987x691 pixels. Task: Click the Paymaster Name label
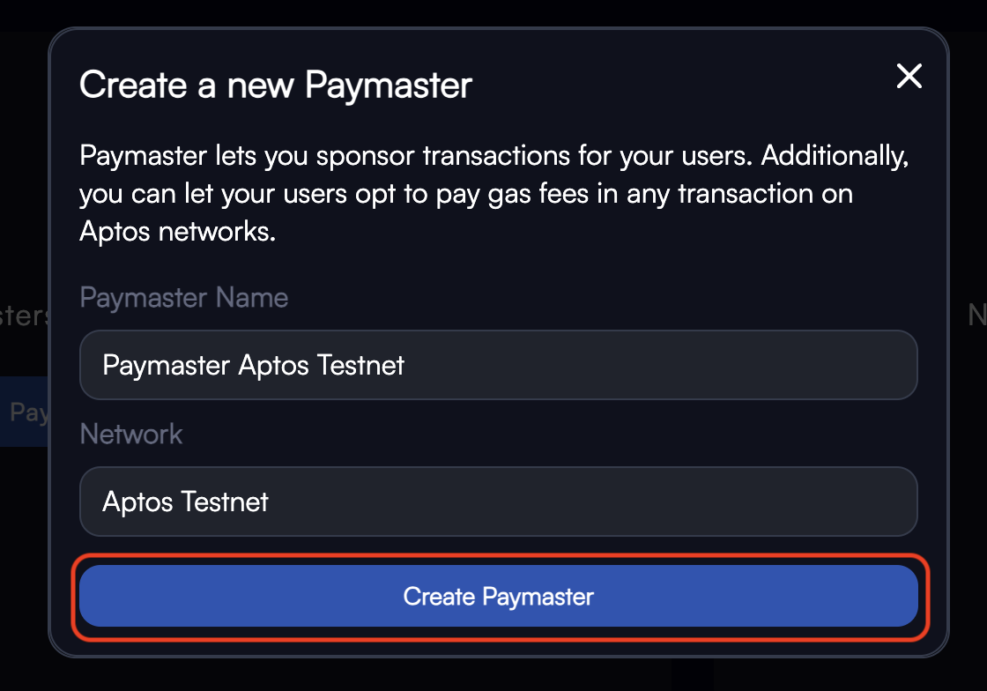coord(184,298)
